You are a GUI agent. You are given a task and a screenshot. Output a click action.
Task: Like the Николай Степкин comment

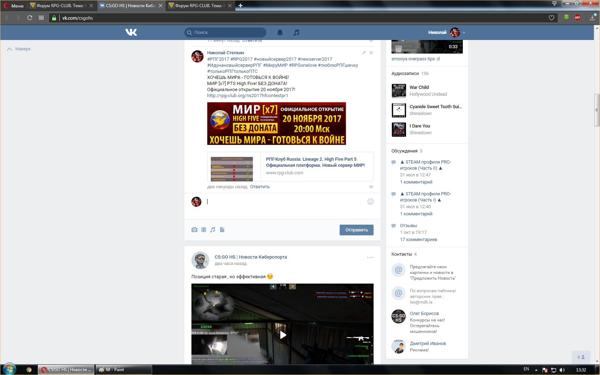pyautogui.click(x=371, y=187)
